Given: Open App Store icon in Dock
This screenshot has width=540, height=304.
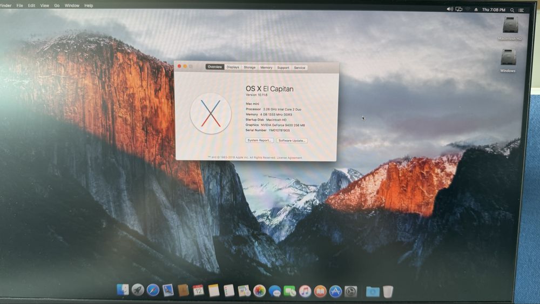Looking at the screenshot, I should click(335, 291).
